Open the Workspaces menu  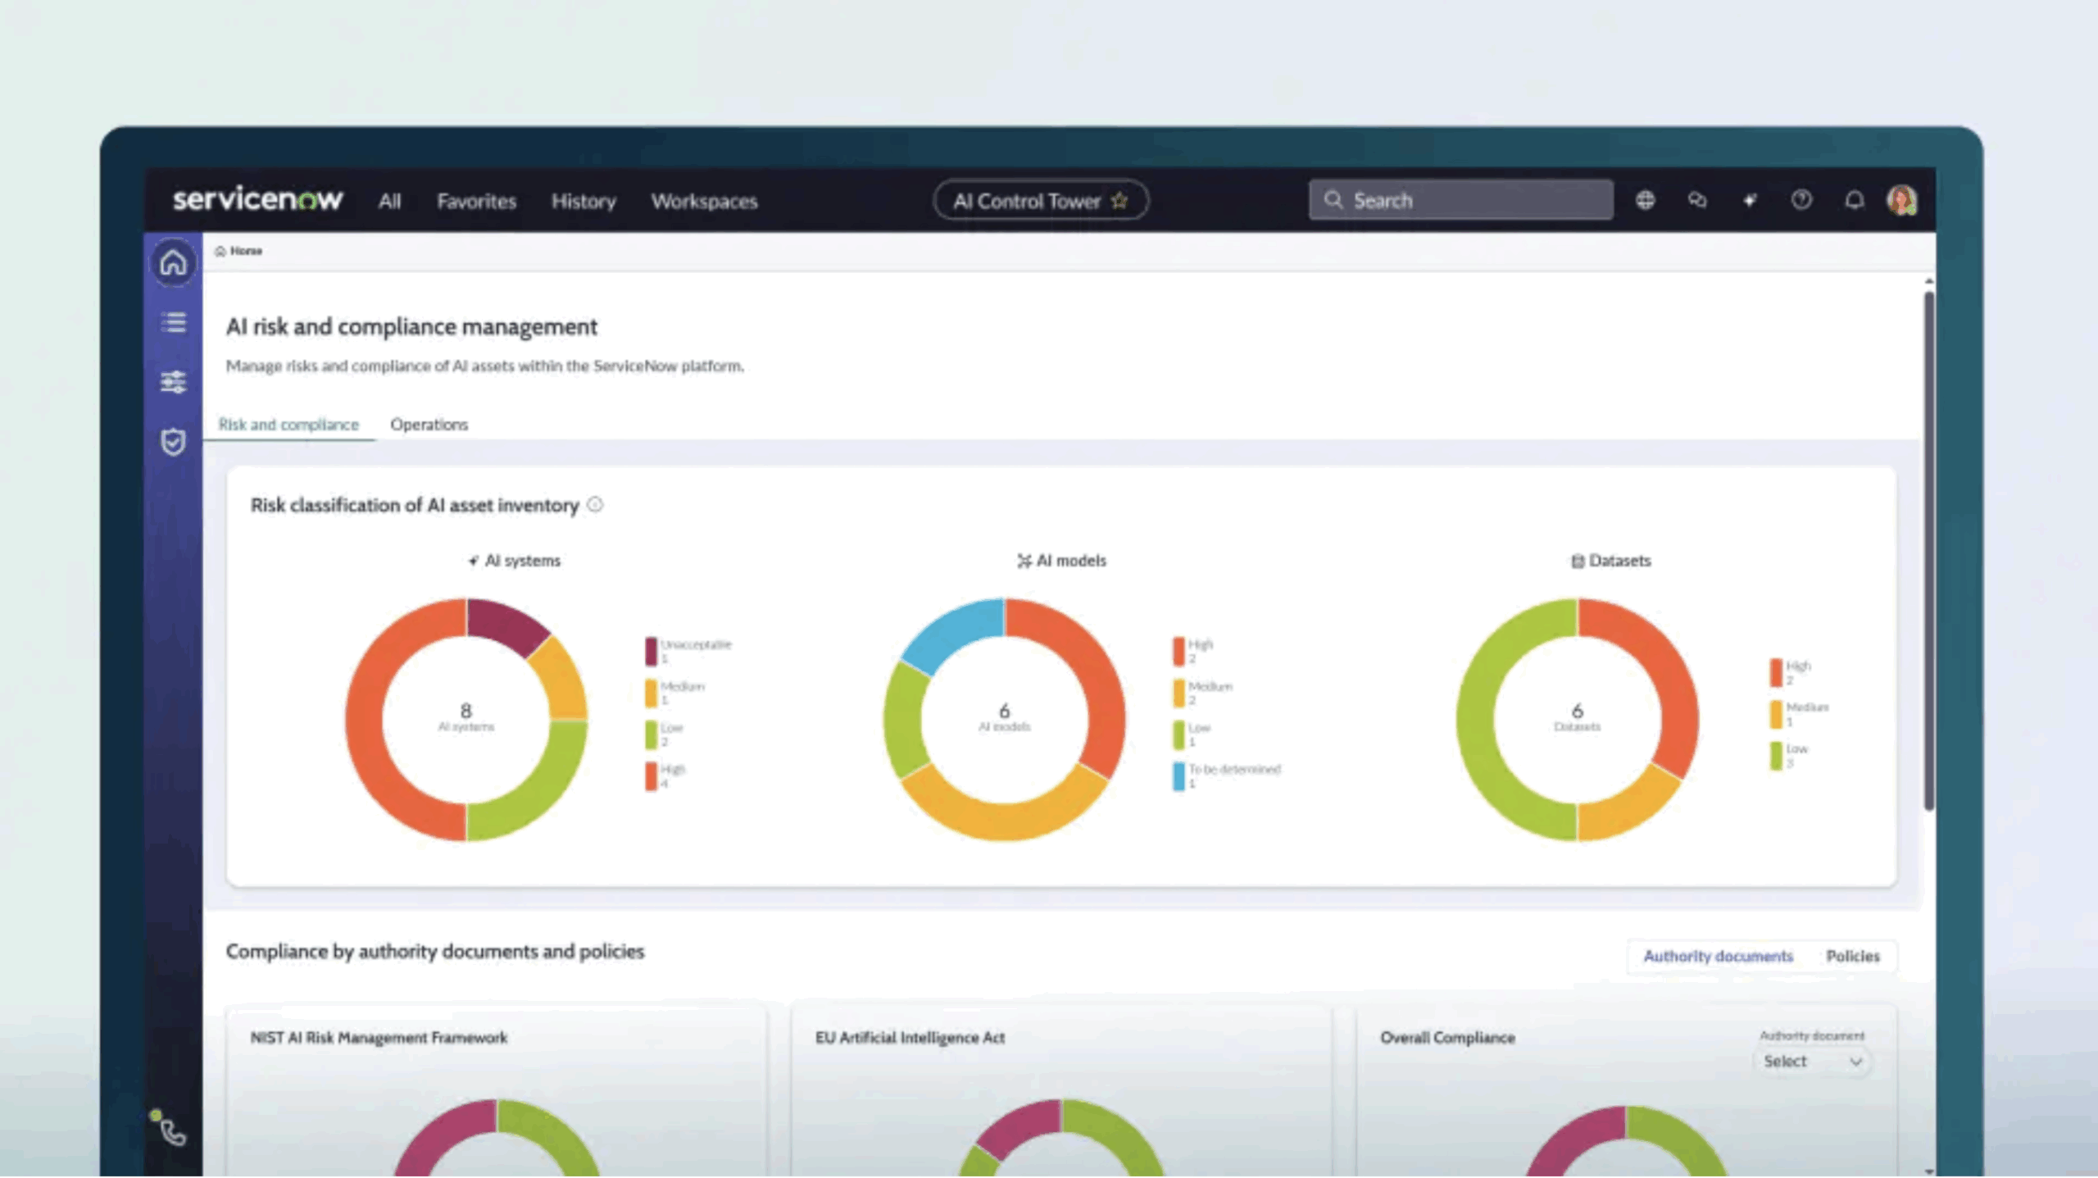pyautogui.click(x=704, y=201)
